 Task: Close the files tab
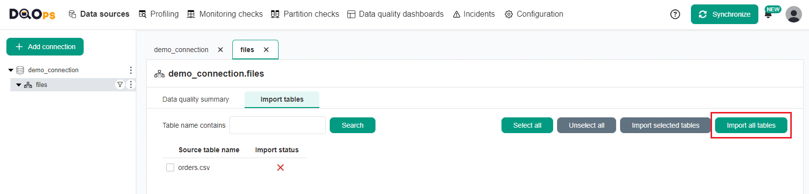click(x=266, y=50)
